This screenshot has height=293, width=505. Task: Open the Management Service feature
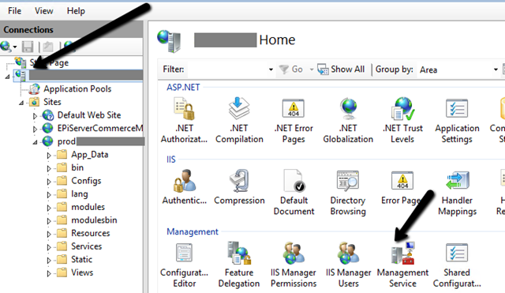point(402,265)
